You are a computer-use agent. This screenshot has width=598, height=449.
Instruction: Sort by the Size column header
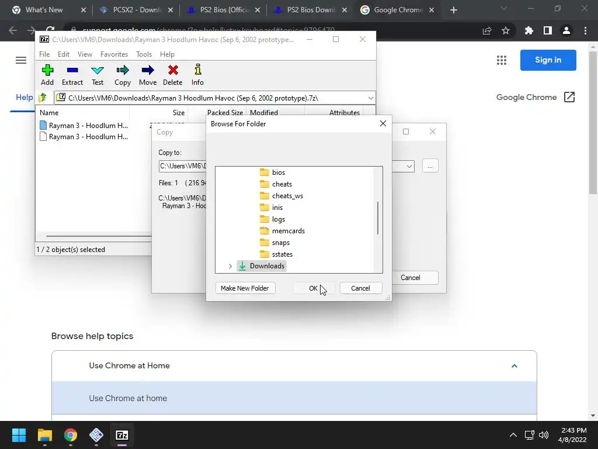pos(159,113)
